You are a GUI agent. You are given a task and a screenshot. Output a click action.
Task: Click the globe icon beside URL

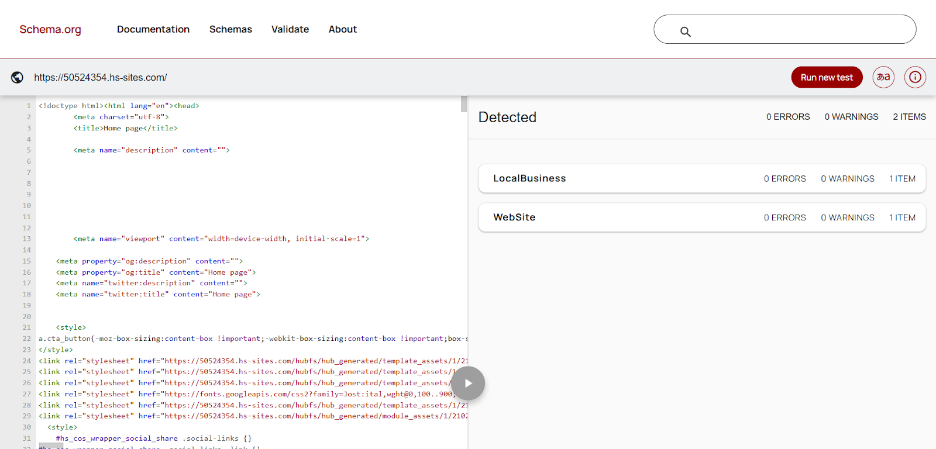coord(18,77)
